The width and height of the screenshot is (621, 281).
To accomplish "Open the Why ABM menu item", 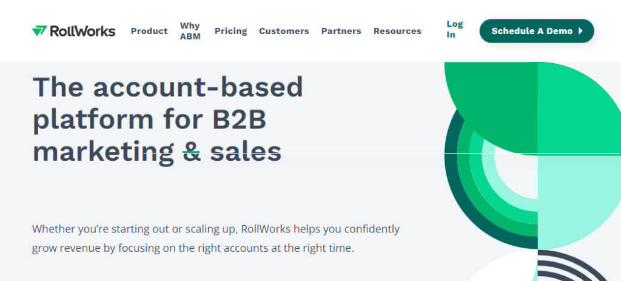I will coord(190,31).
